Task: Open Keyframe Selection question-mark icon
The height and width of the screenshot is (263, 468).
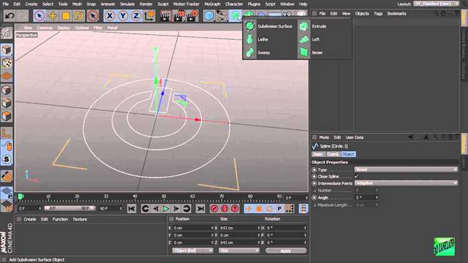Action: tap(235, 209)
